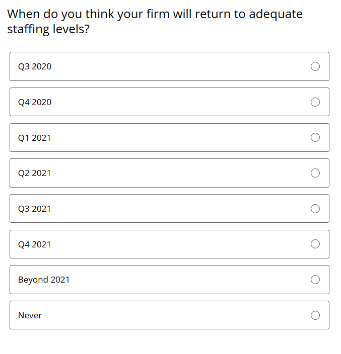The height and width of the screenshot is (354, 341).
Task: Click the "Q4 2021" label text
Action: pos(34,244)
